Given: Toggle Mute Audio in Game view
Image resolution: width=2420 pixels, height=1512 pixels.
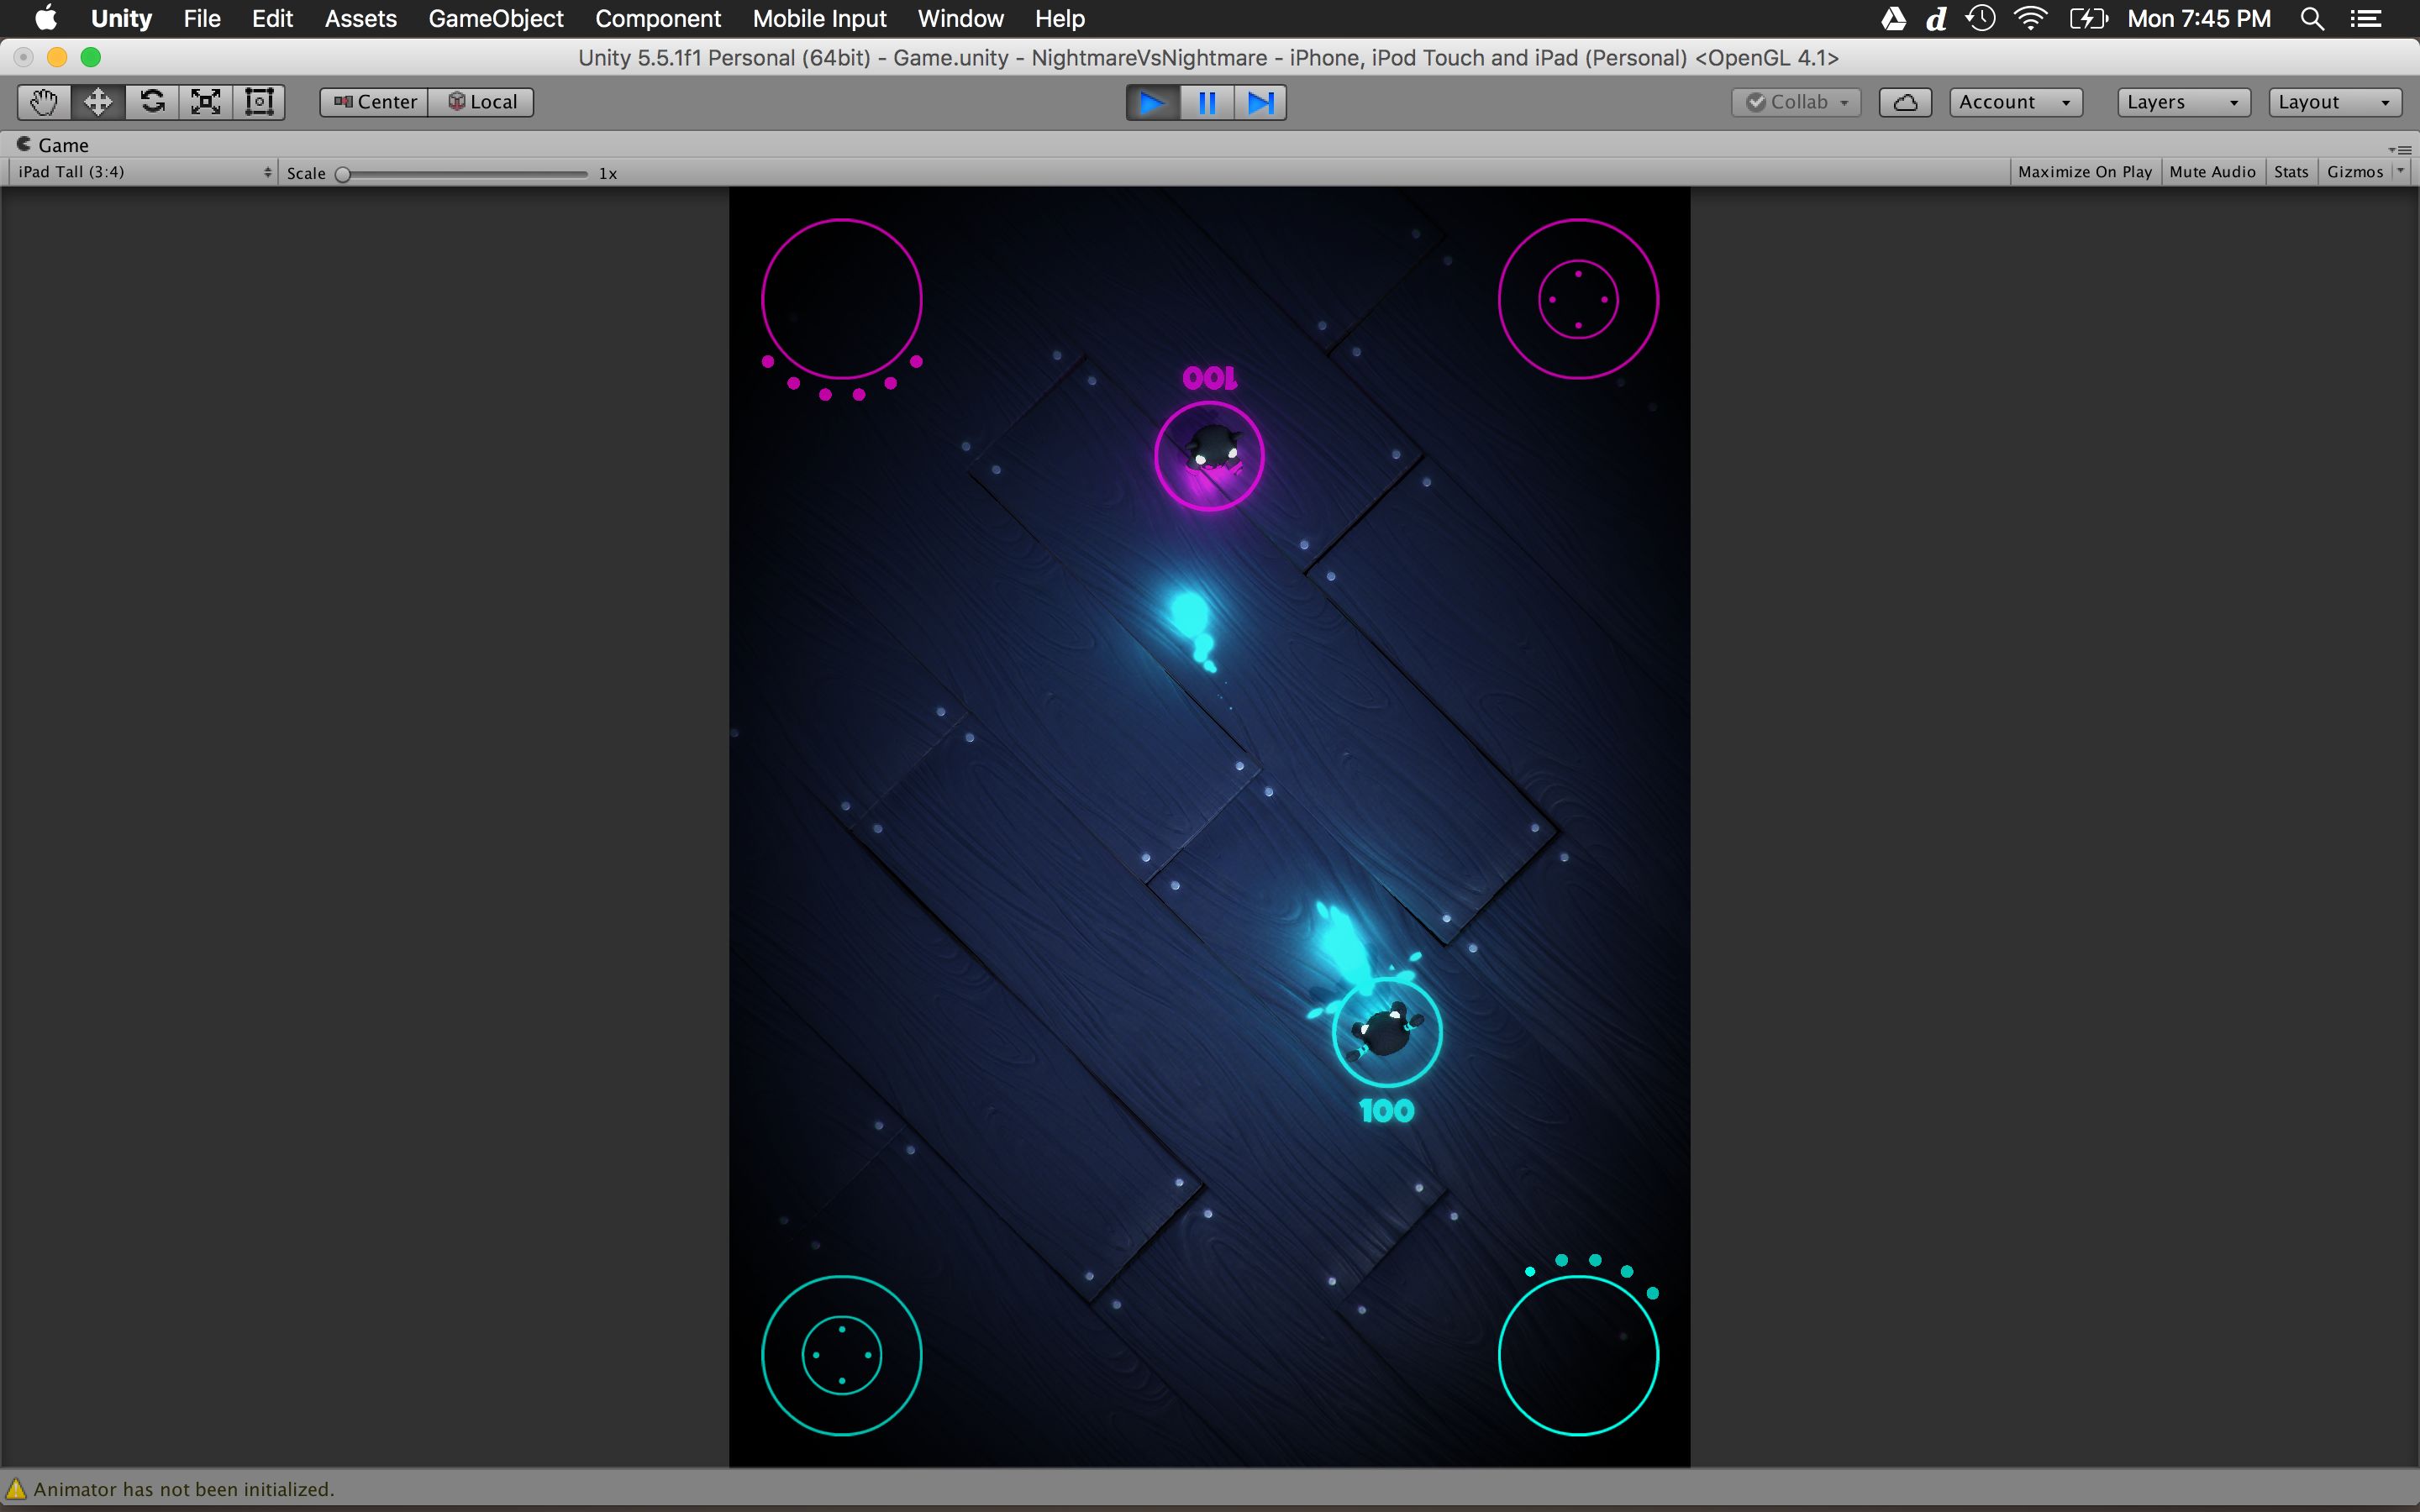Looking at the screenshot, I should coord(2212,172).
